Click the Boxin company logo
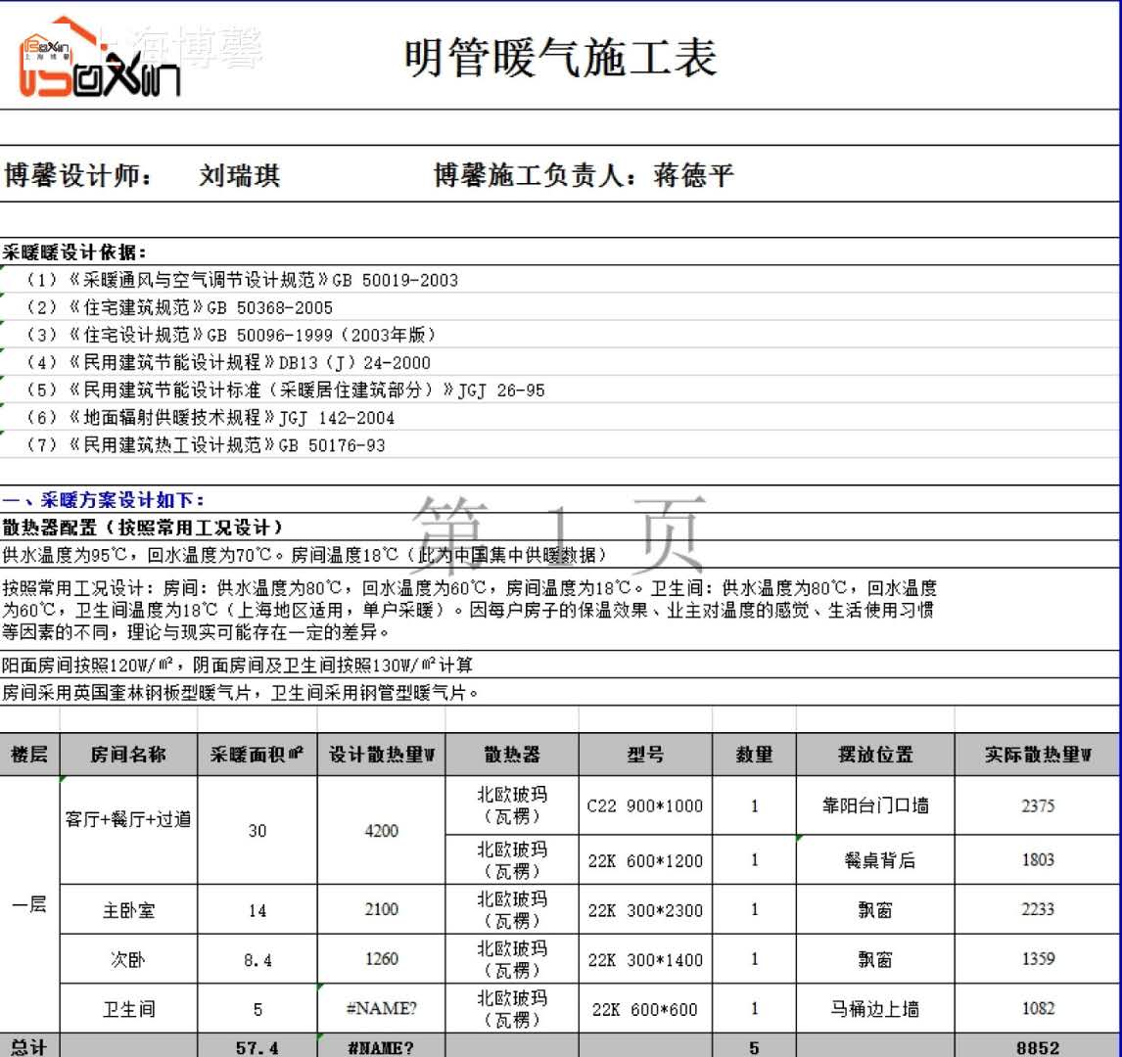Image resolution: width=1122 pixels, height=1057 pixels. [100, 58]
